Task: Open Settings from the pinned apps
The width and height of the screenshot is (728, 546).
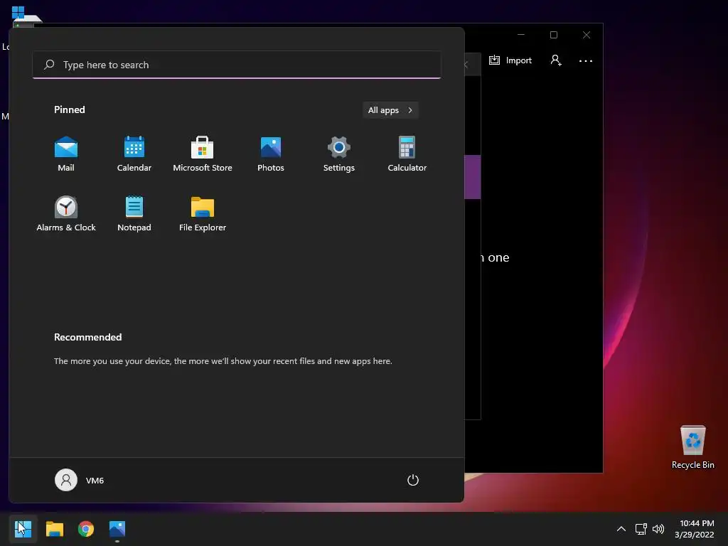Action: [339, 154]
